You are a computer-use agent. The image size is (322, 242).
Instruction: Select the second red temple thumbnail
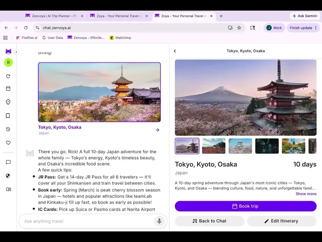tap(213, 146)
